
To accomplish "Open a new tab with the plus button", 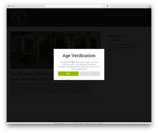I will pyautogui.click(x=150, y=7).
